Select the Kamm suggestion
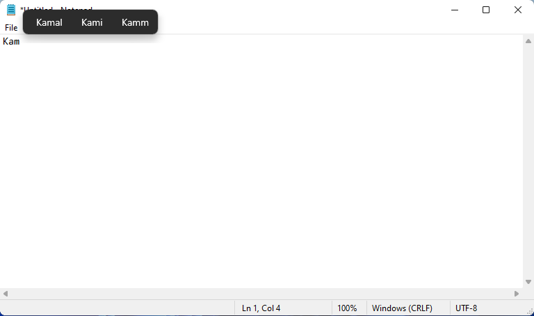The height and width of the screenshot is (316, 534). coord(135,22)
